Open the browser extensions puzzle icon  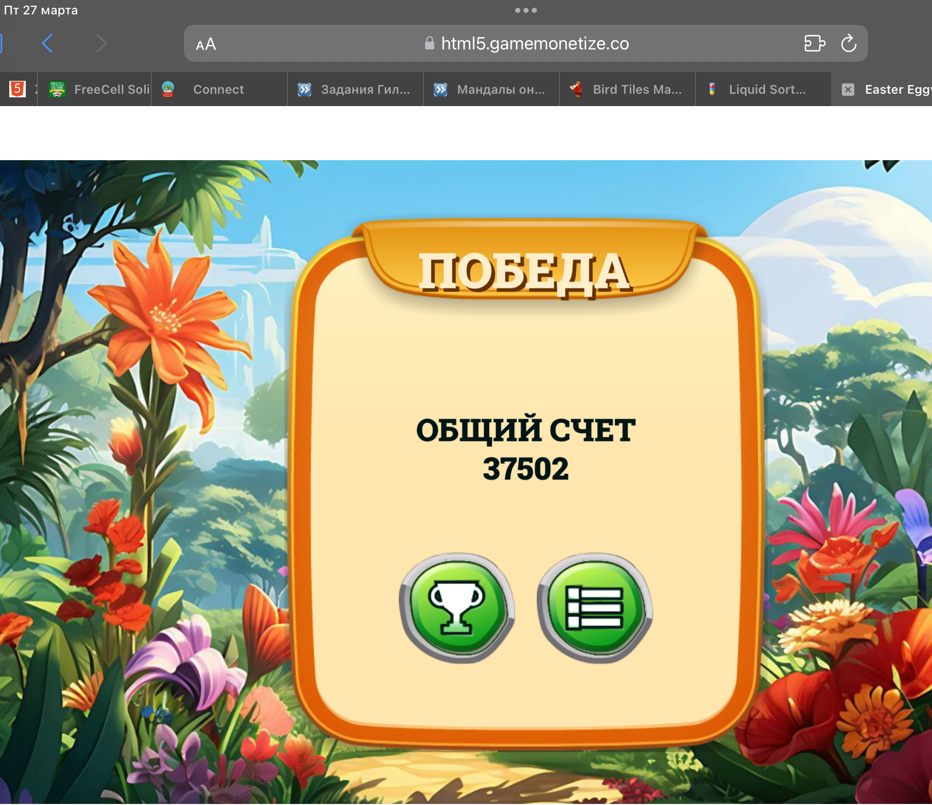tap(814, 44)
